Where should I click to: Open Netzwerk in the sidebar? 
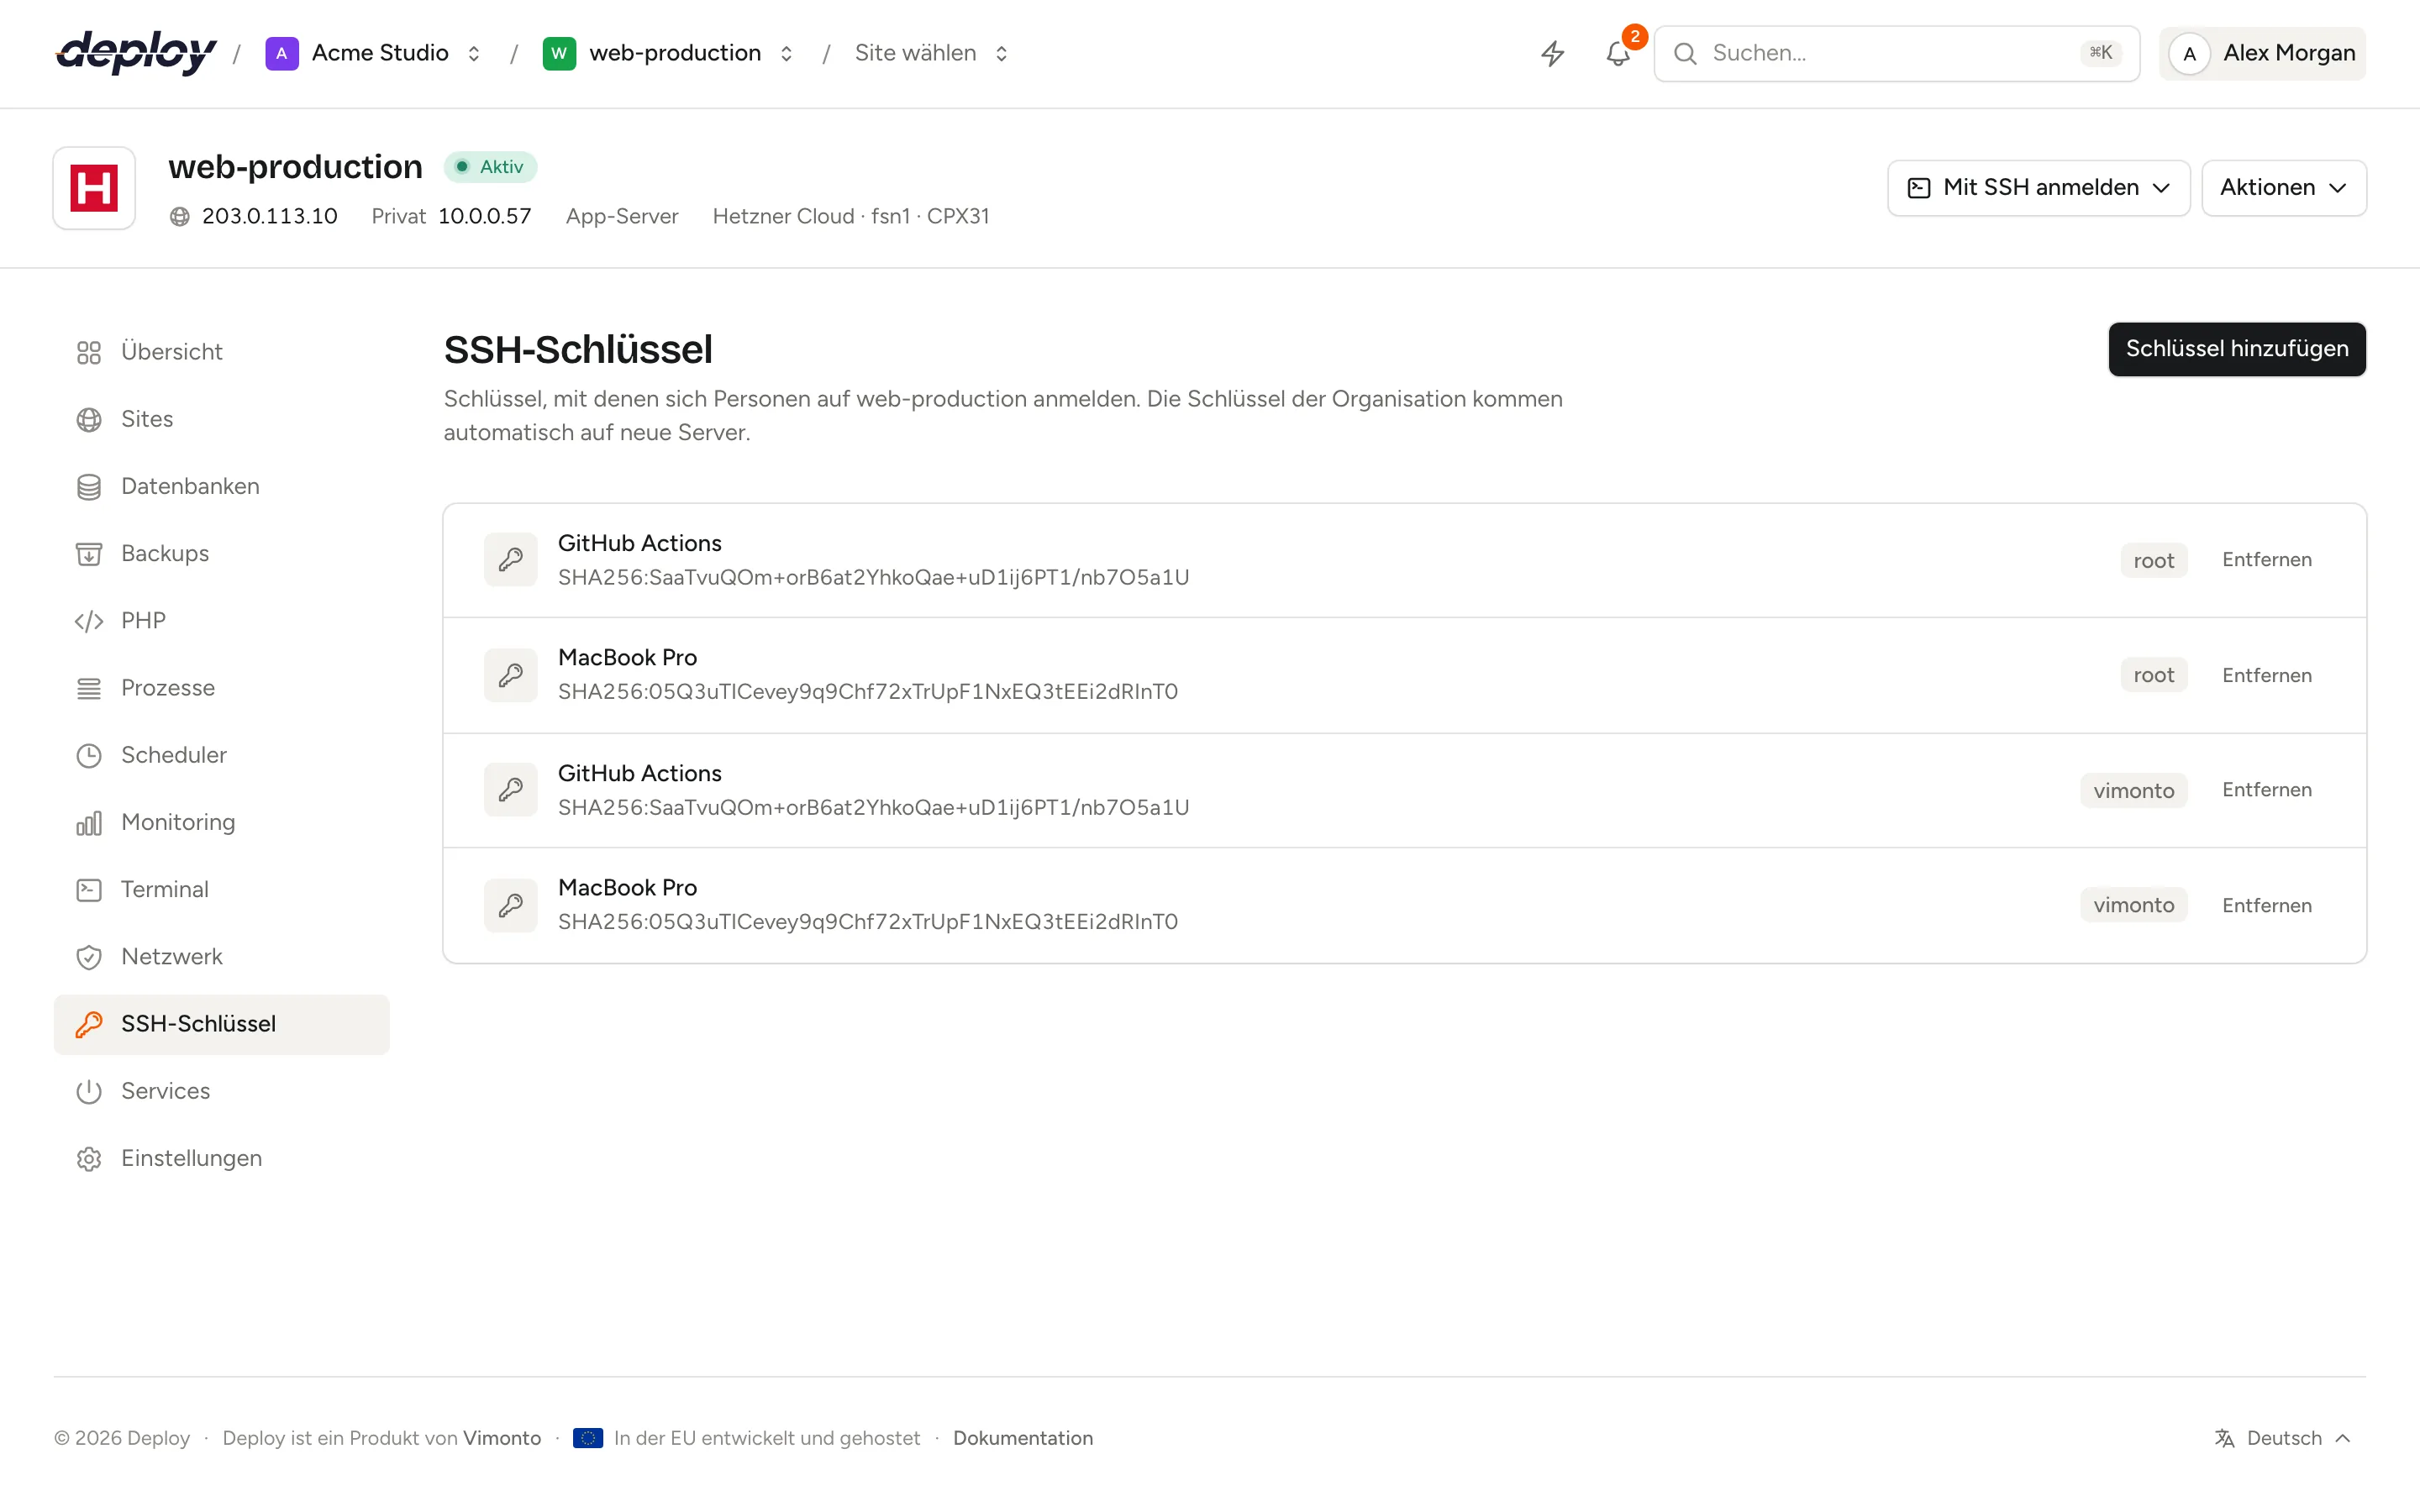click(x=221, y=957)
